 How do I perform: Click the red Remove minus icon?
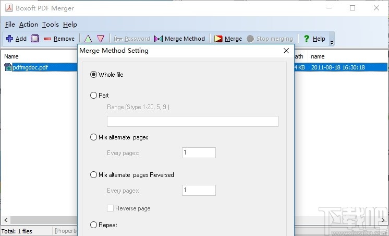pyautogui.click(x=47, y=39)
